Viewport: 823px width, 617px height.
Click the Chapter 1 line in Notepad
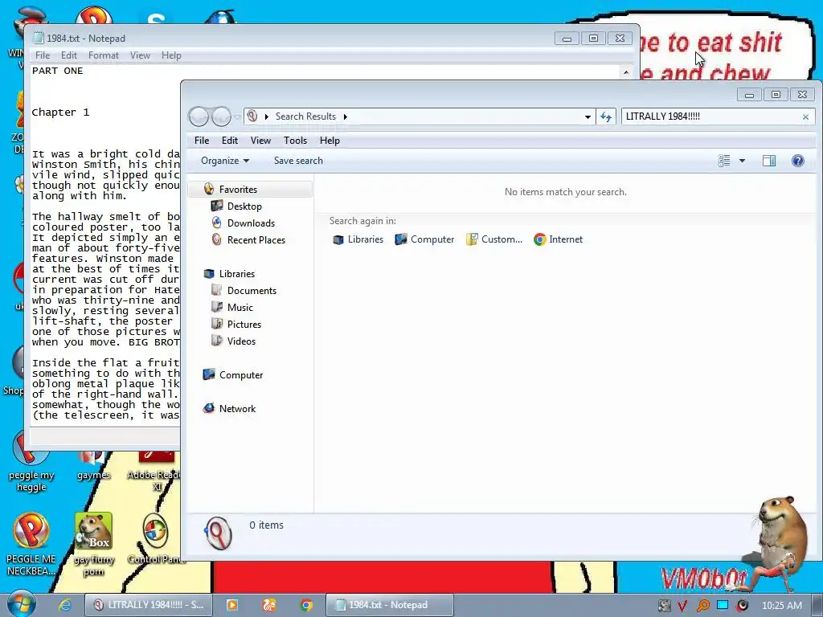(x=60, y=112)
